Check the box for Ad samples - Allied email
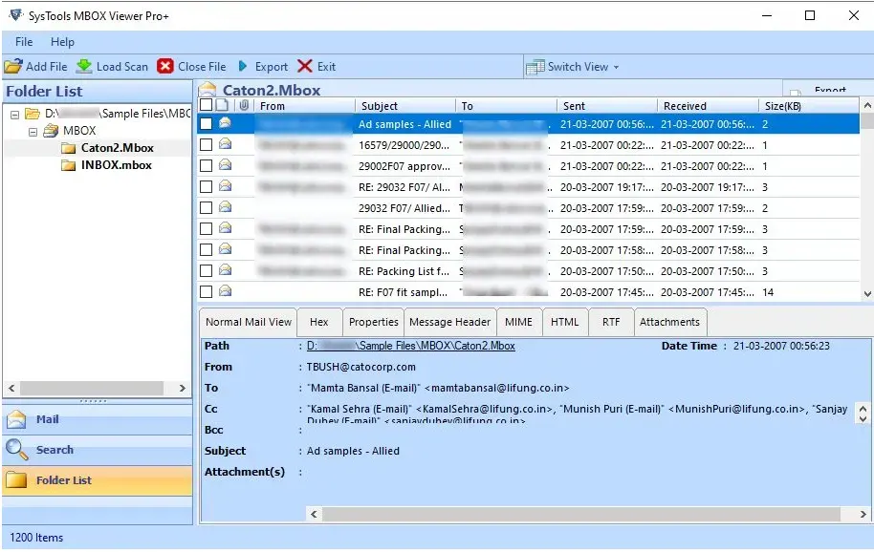This screenshot has width=874, height=552. point(206,123)
